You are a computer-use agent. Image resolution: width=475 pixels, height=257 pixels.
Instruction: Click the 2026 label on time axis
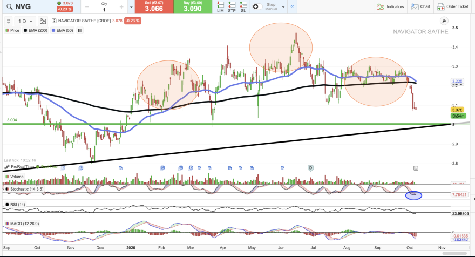pos(131,248)
